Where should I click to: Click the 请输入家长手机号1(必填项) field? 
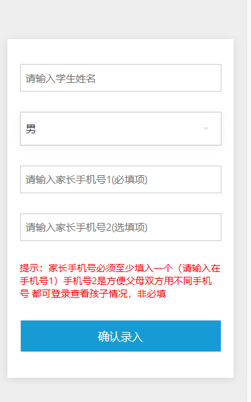pos(121,180)
